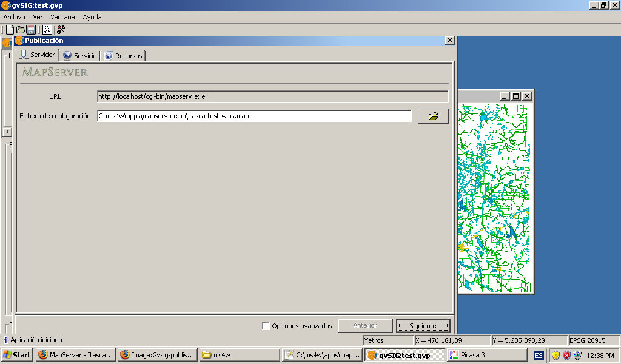This screenshot has height=364, width=621.
Task: Open the Ayuda menu
Action: point(92,17)
